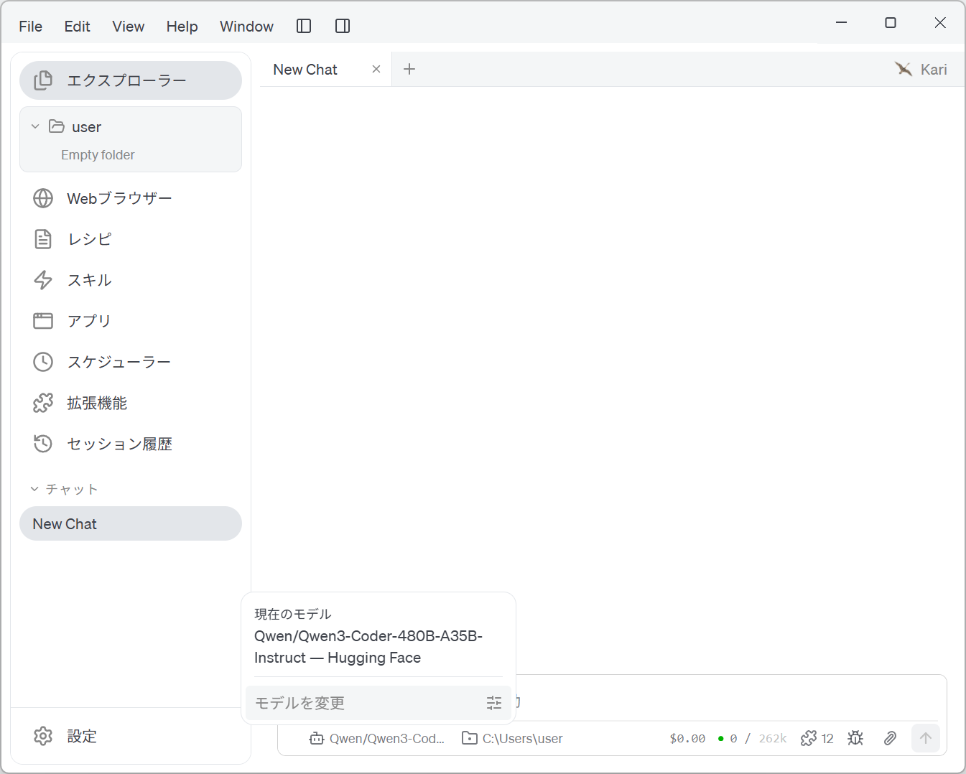Image resolution: width=966 pixels, height=774 pixels.
Task: Collapse the user folder chevron
Action: click(x=35, y=126)
